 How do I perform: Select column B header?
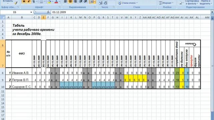pos(22,17)
